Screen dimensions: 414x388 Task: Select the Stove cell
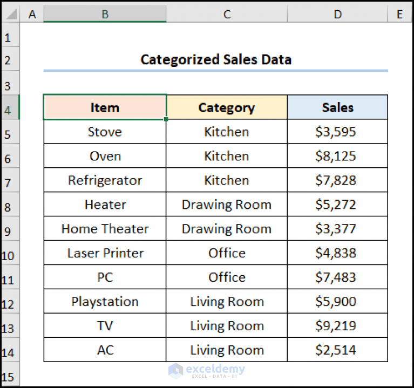[105, 132]
